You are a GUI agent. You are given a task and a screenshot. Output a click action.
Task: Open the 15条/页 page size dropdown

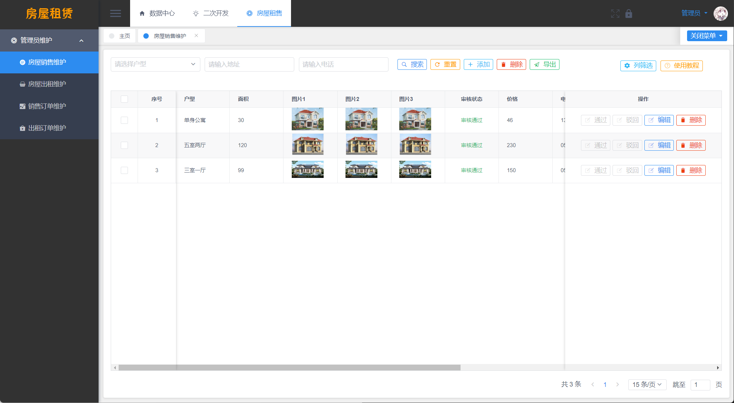coord(647,385)
